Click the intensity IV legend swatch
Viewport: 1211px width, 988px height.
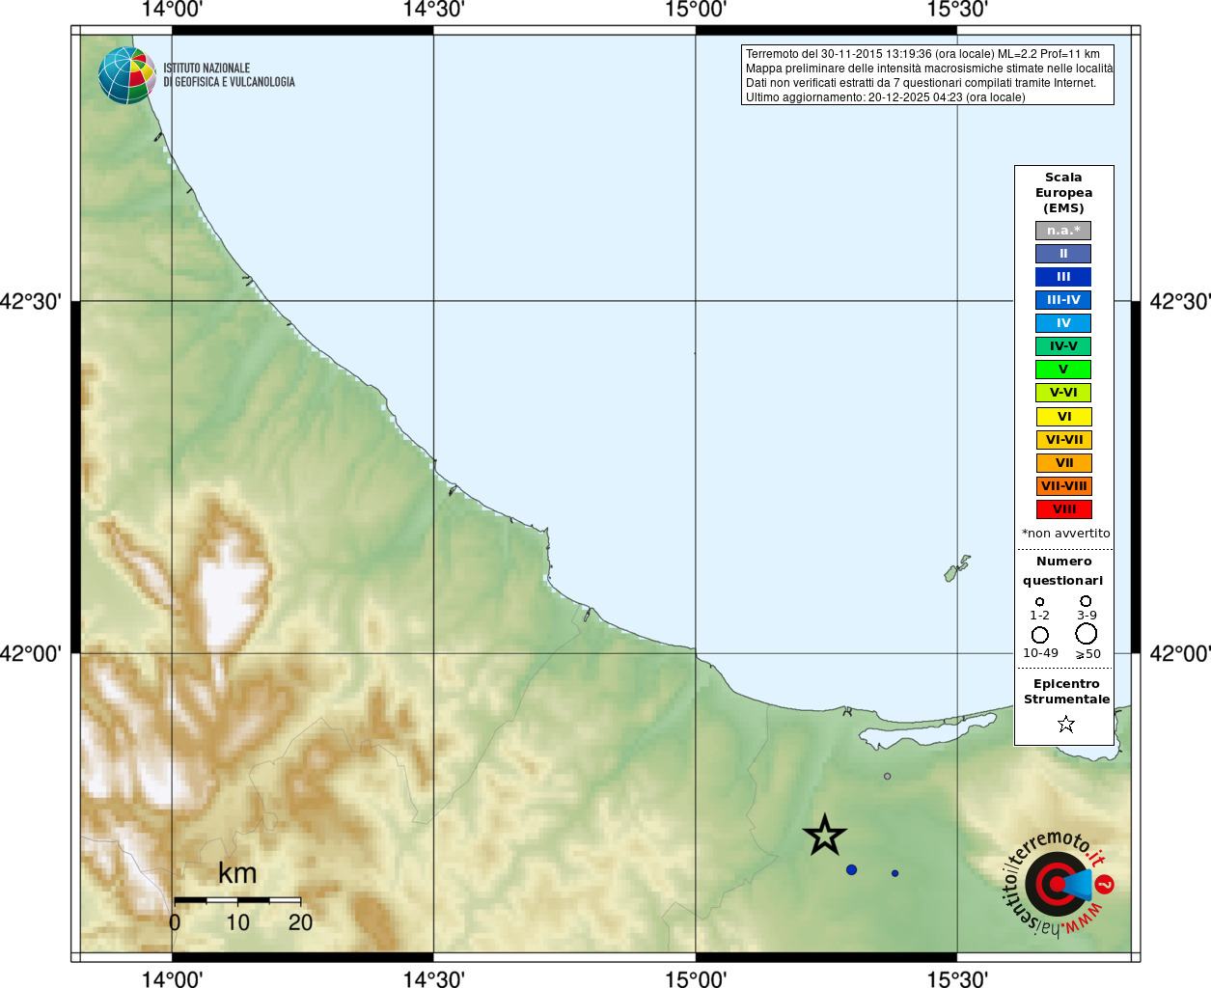click(x=1063, y=323)
